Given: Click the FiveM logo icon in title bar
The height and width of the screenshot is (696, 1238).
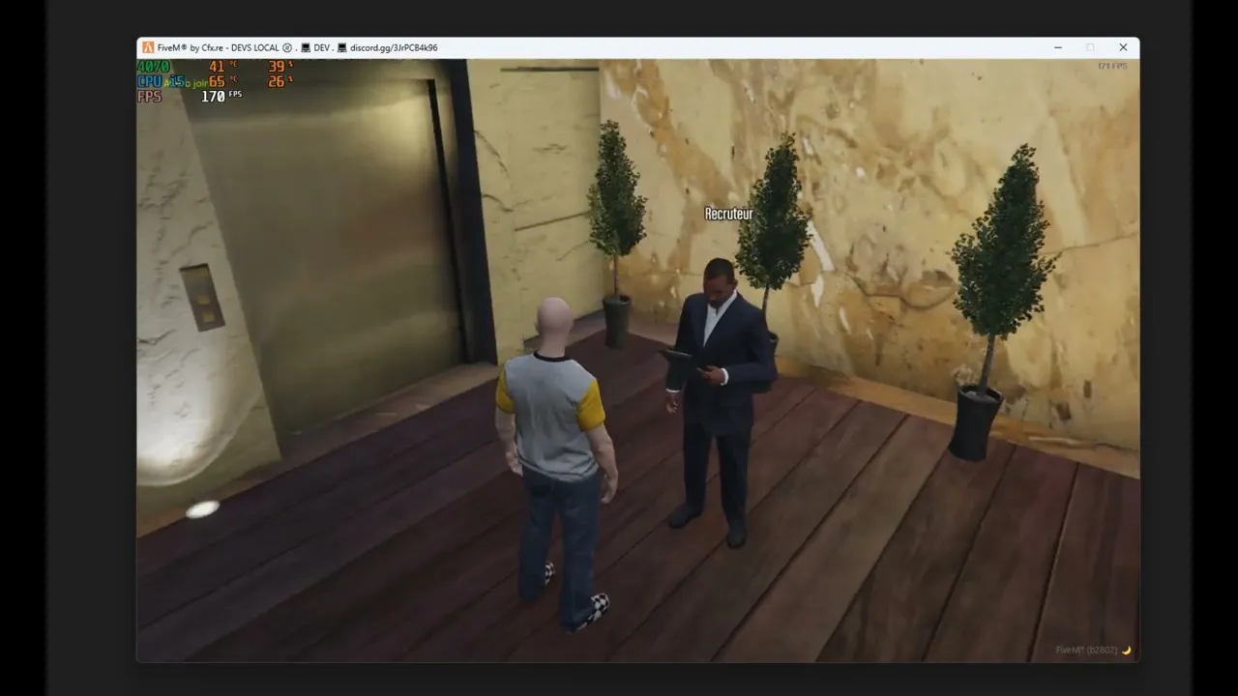Looking at the screenshot, I should [148, 47].
